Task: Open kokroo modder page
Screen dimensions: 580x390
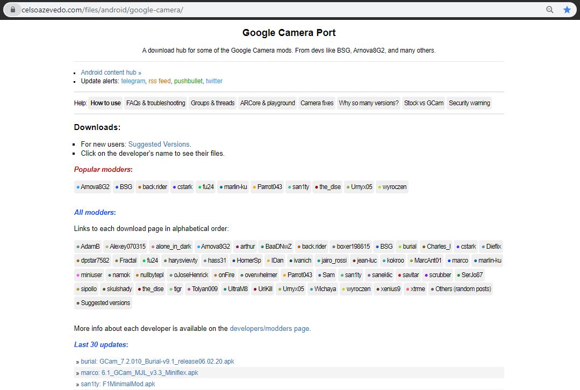Action: (x=393, y=261)
